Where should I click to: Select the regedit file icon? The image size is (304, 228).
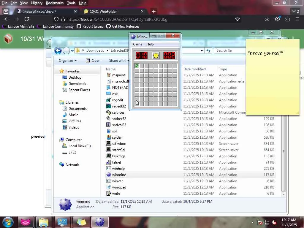coord(109,100)
